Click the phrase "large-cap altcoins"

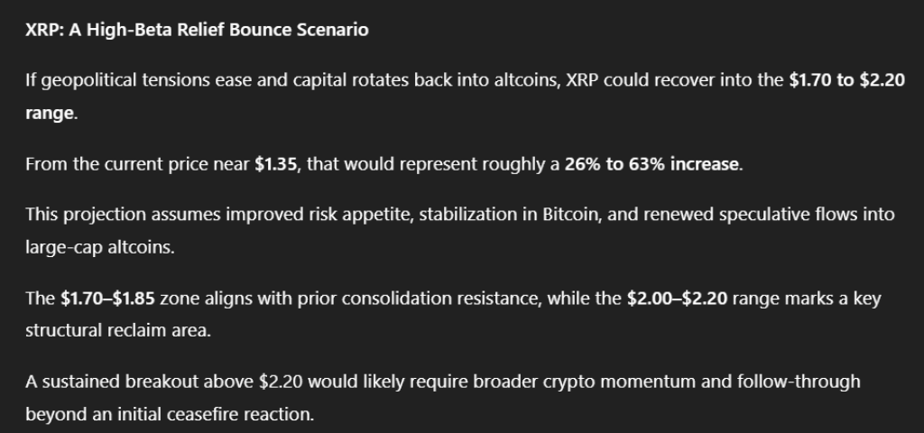point(99,248)
